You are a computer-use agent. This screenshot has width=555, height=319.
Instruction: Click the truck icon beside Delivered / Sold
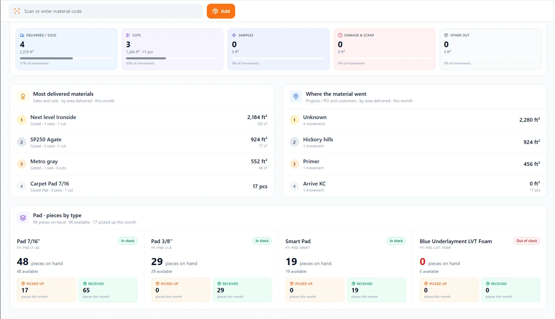pyautogui.click(x=22, y=35)
